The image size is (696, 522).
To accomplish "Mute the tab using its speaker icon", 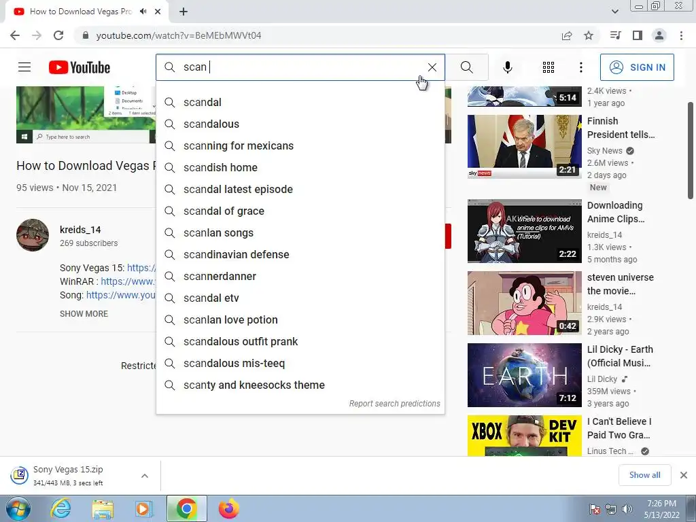I will (x=143, y=12).
